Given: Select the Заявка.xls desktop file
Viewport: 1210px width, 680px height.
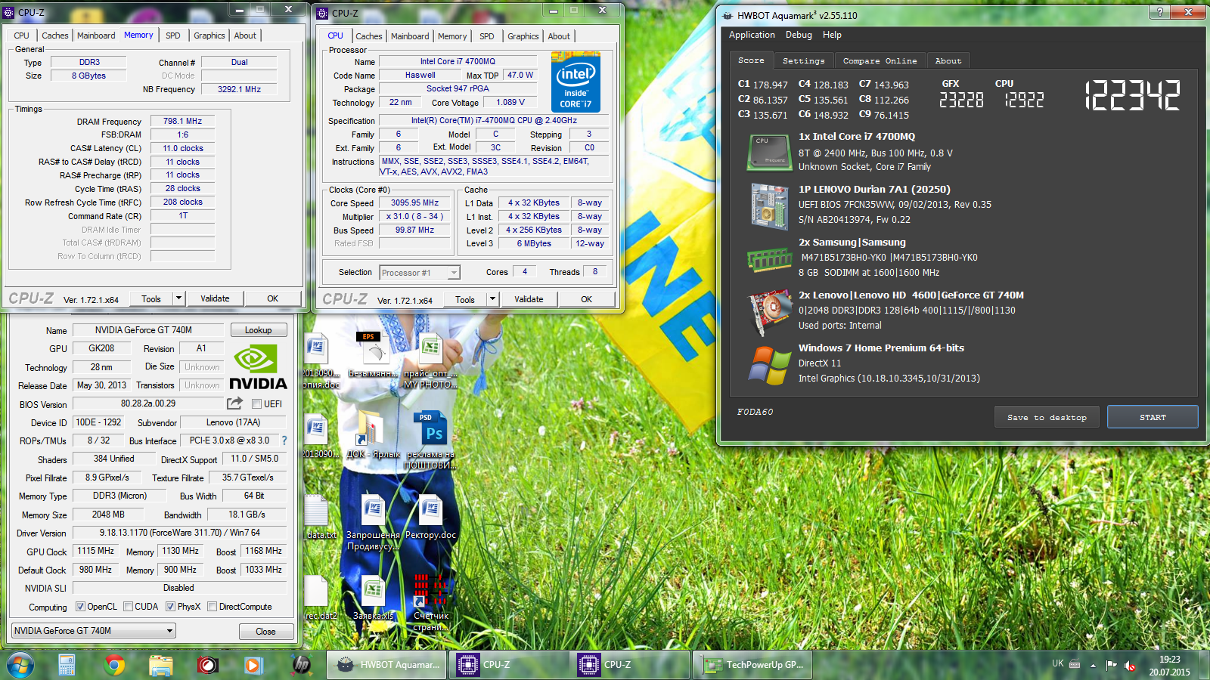Looking at the screenshot, I should click(x=373, y=598).
